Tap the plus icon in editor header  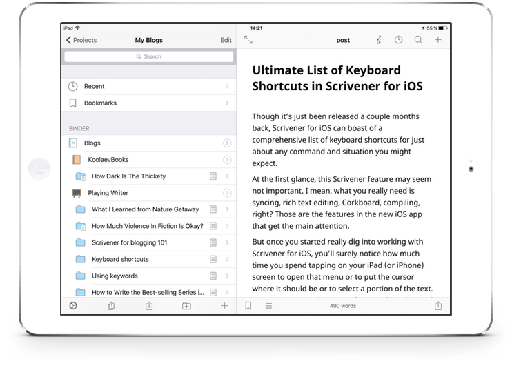(438, 40)
